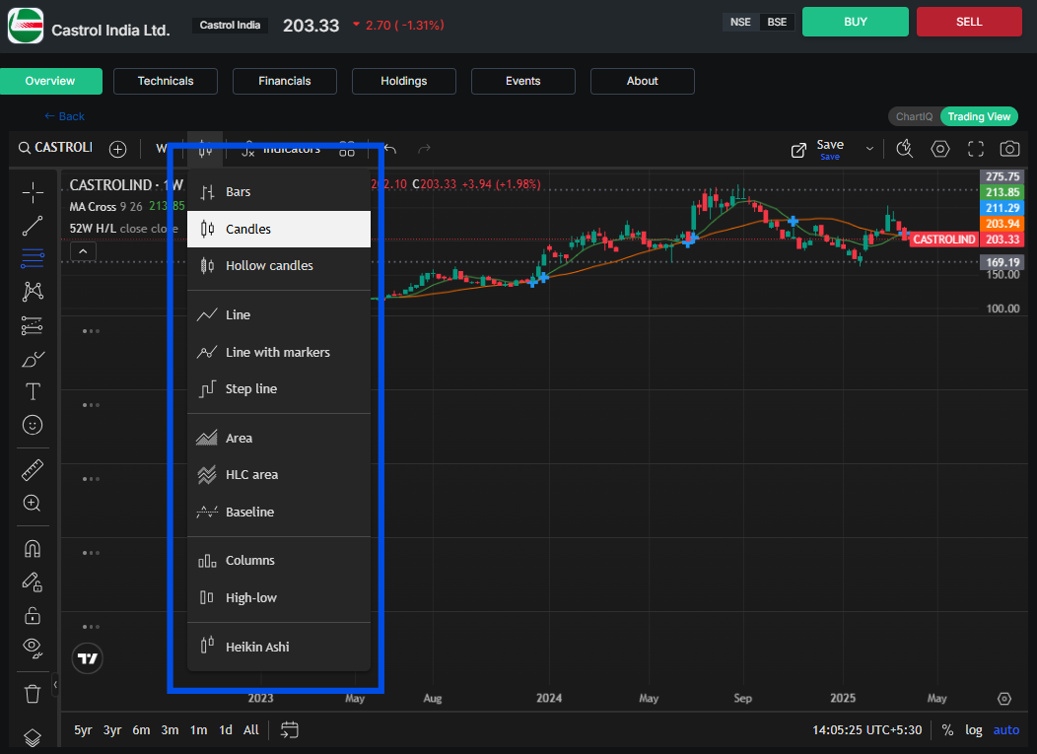The image size is (1037, 754).
Task: Choose Bars chart style
Action: (x=278, y=192)
